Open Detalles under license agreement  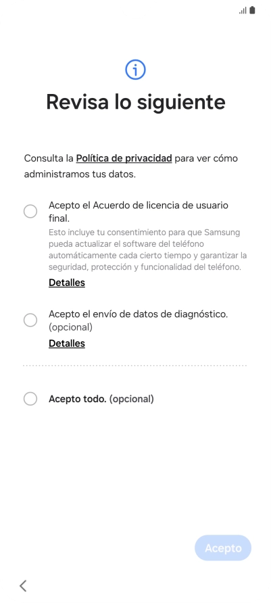coord(67,283)
